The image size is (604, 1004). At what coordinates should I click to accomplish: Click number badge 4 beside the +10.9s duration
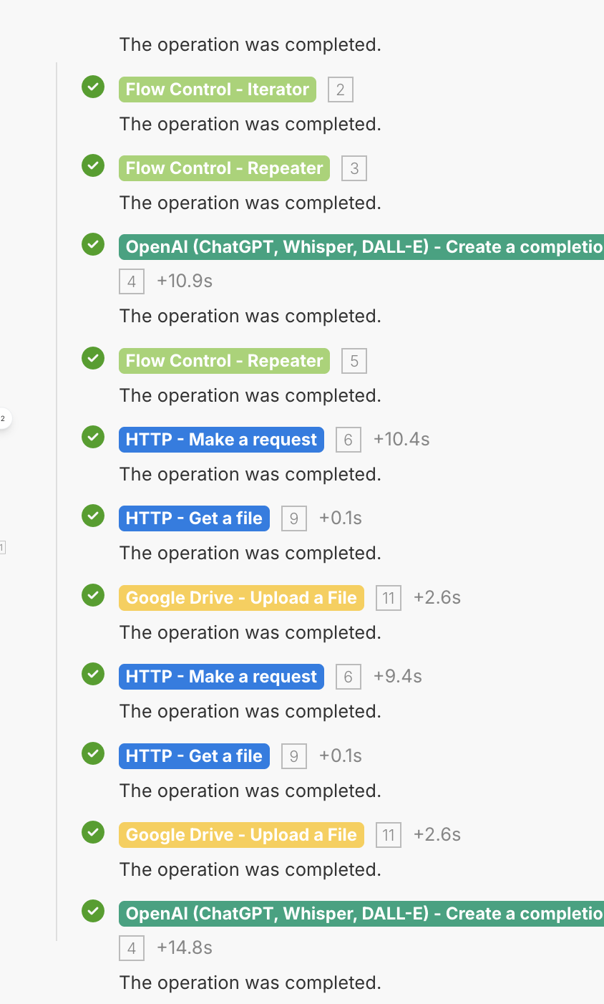coord(132,281)
